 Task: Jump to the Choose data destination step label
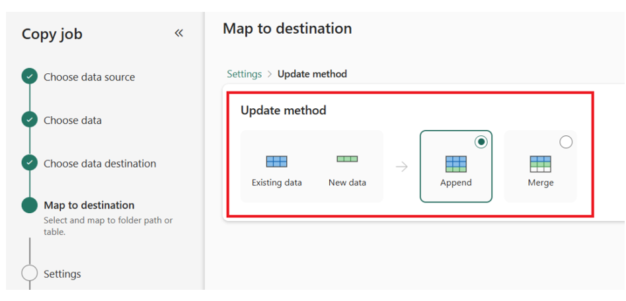(x=100, y=164)
